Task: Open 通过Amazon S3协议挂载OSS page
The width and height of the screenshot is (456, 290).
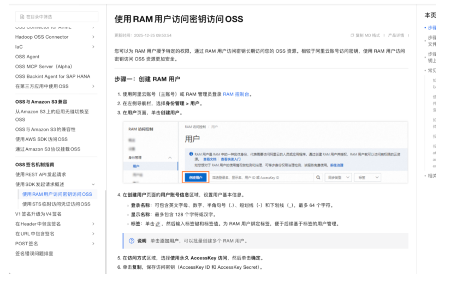Action: point(48,149)
